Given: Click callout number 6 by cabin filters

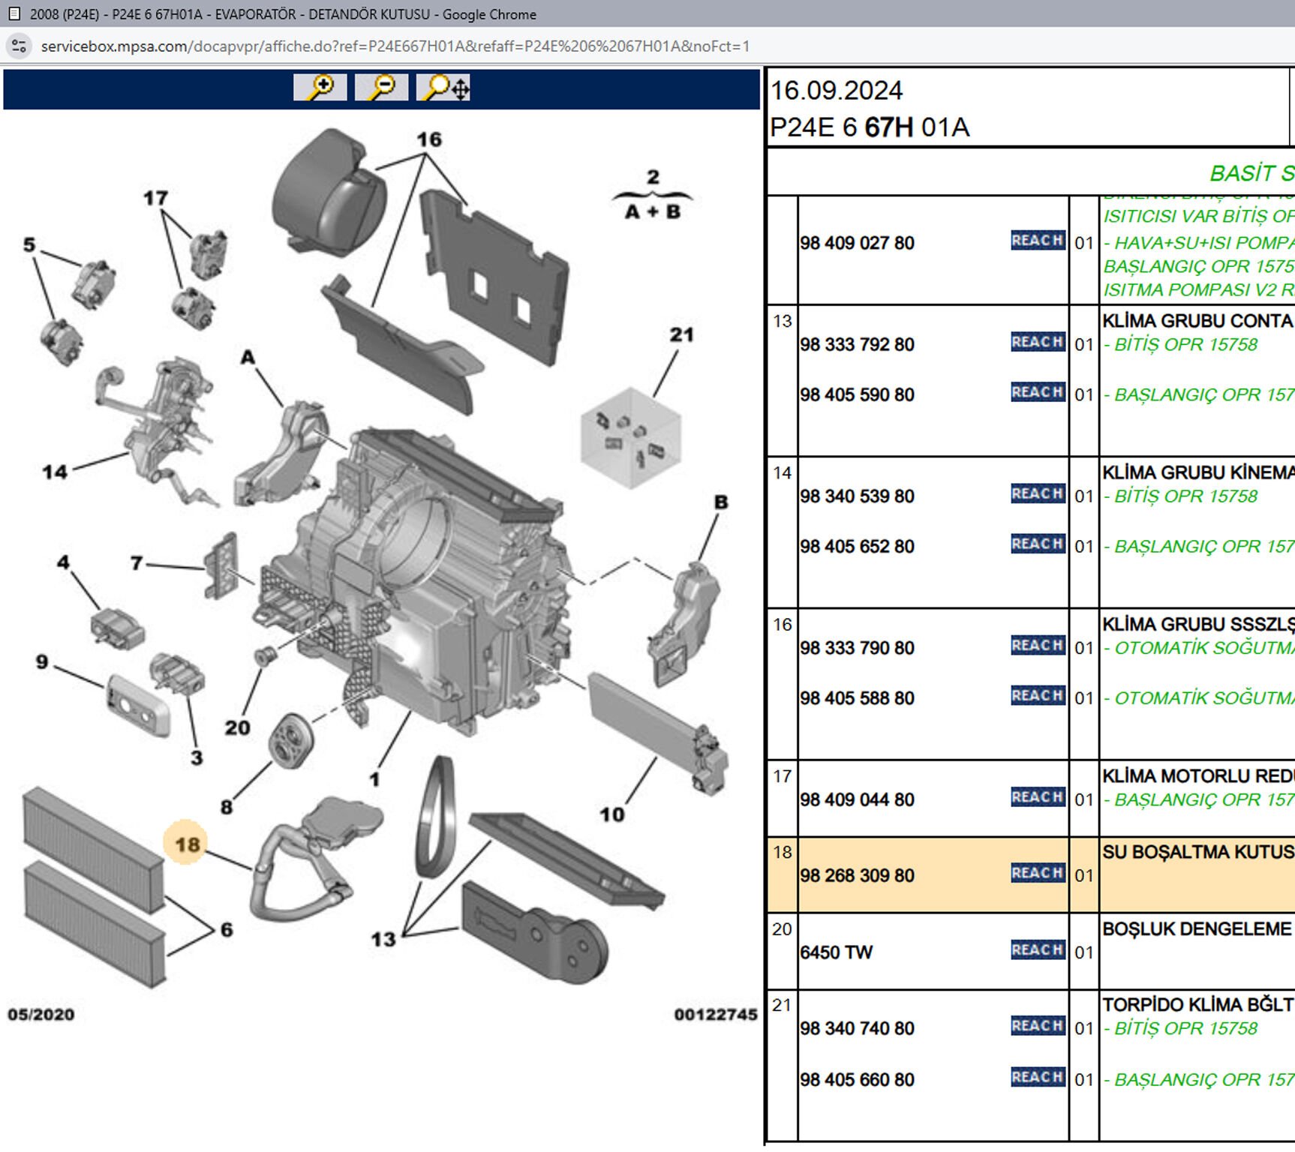Looking at the screenshot, I should coord(227,930).
